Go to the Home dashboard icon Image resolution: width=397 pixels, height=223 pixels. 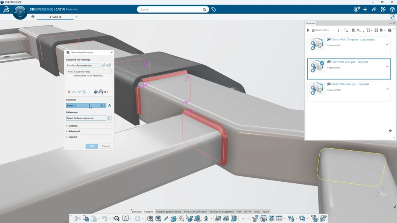tap(33, 17)
